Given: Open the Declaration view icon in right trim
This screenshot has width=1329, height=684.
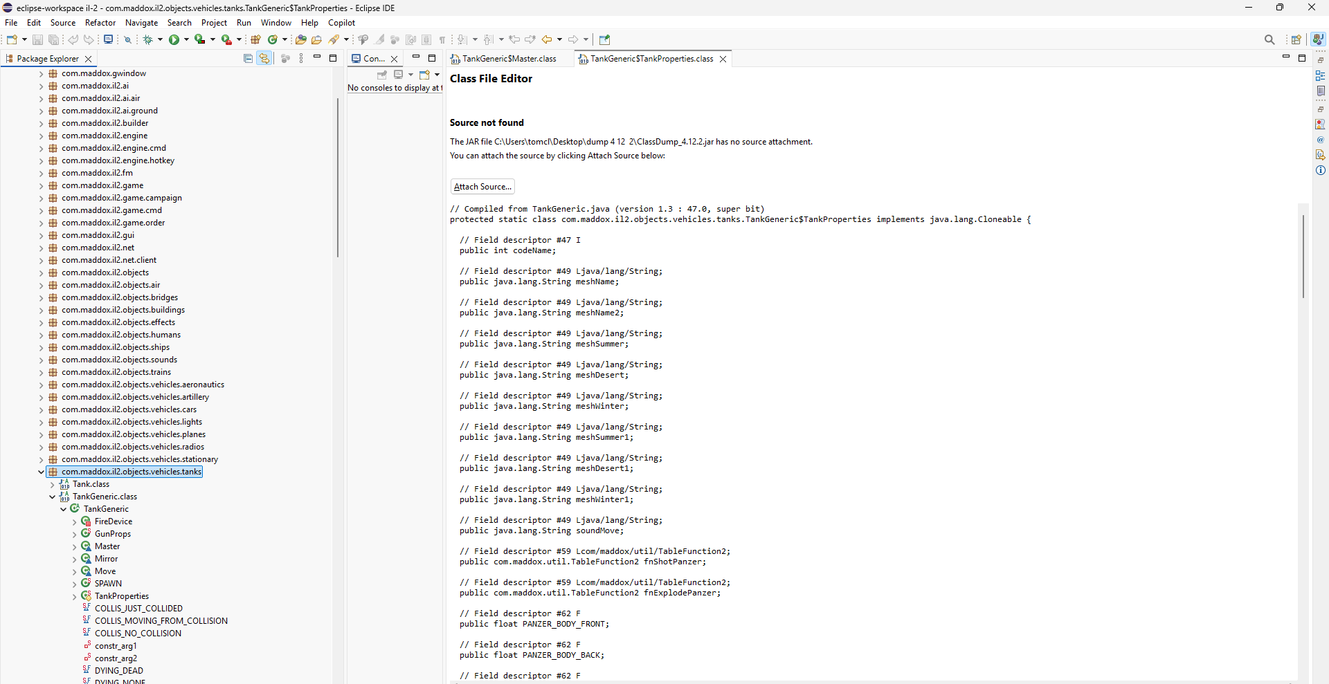Looking at the screenshot, I should click(x=1320, y=155).
